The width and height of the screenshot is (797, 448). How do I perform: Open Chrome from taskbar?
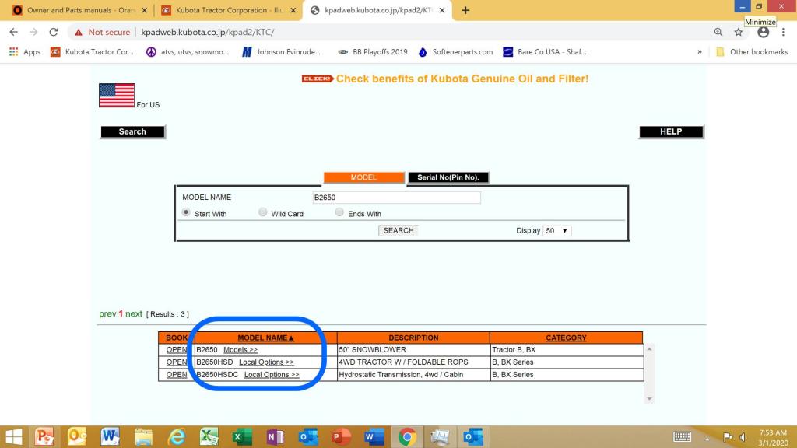pyautogui.click(x=407, y=437)
